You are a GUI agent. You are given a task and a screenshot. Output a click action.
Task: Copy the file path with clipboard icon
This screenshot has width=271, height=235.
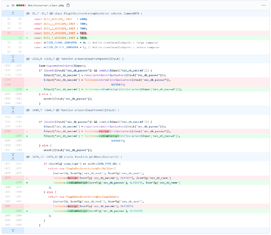(x=68, y=5)
